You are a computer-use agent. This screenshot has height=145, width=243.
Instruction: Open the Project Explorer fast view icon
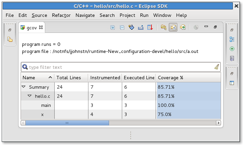tap(10, 39)
